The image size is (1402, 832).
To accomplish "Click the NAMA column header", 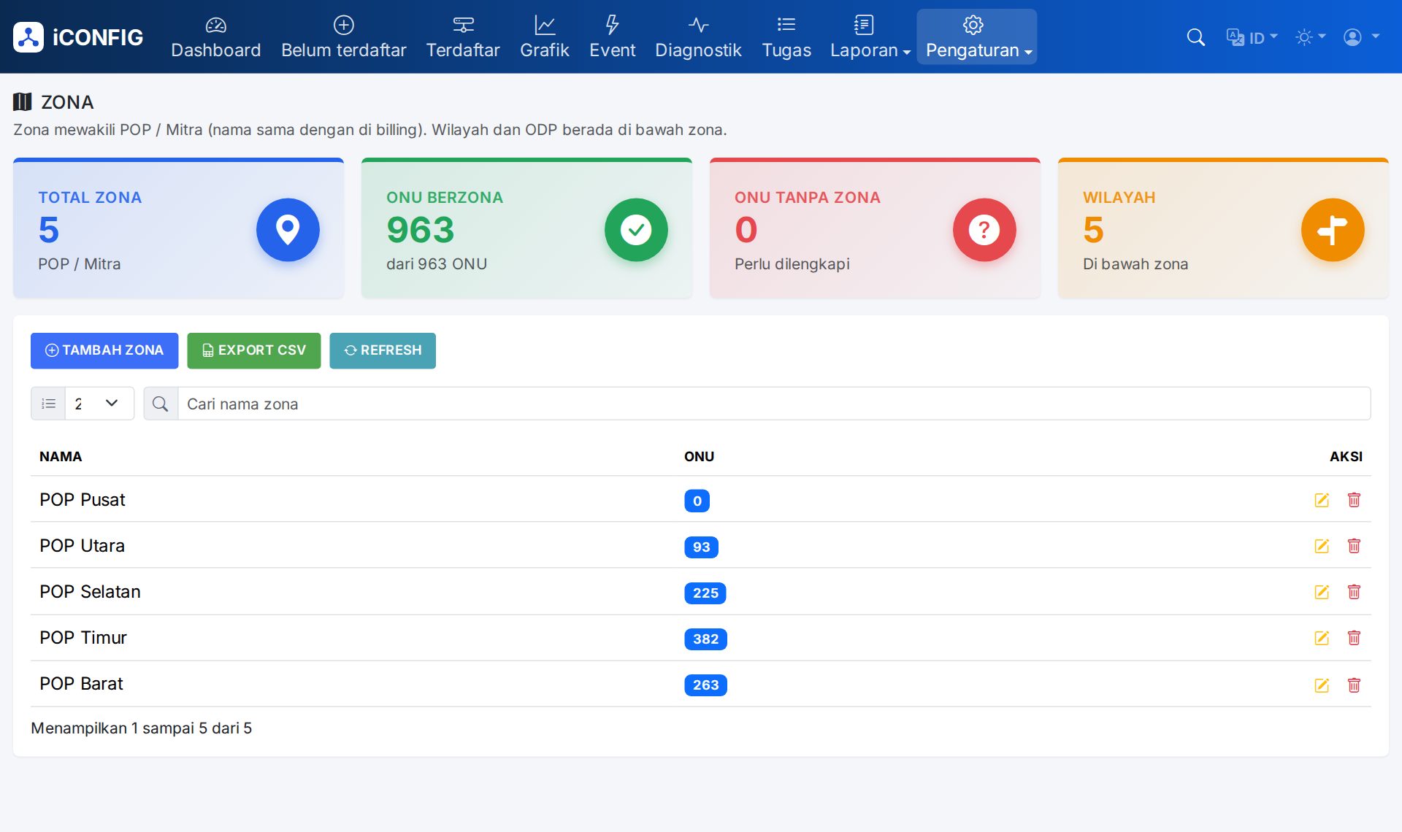I will point(61,456).
